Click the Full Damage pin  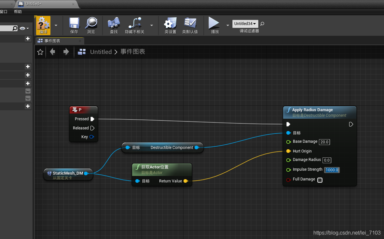point(289,180)
